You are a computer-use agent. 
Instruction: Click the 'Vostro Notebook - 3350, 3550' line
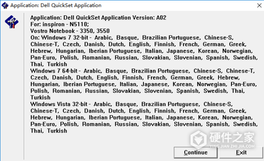click(70, 31)
